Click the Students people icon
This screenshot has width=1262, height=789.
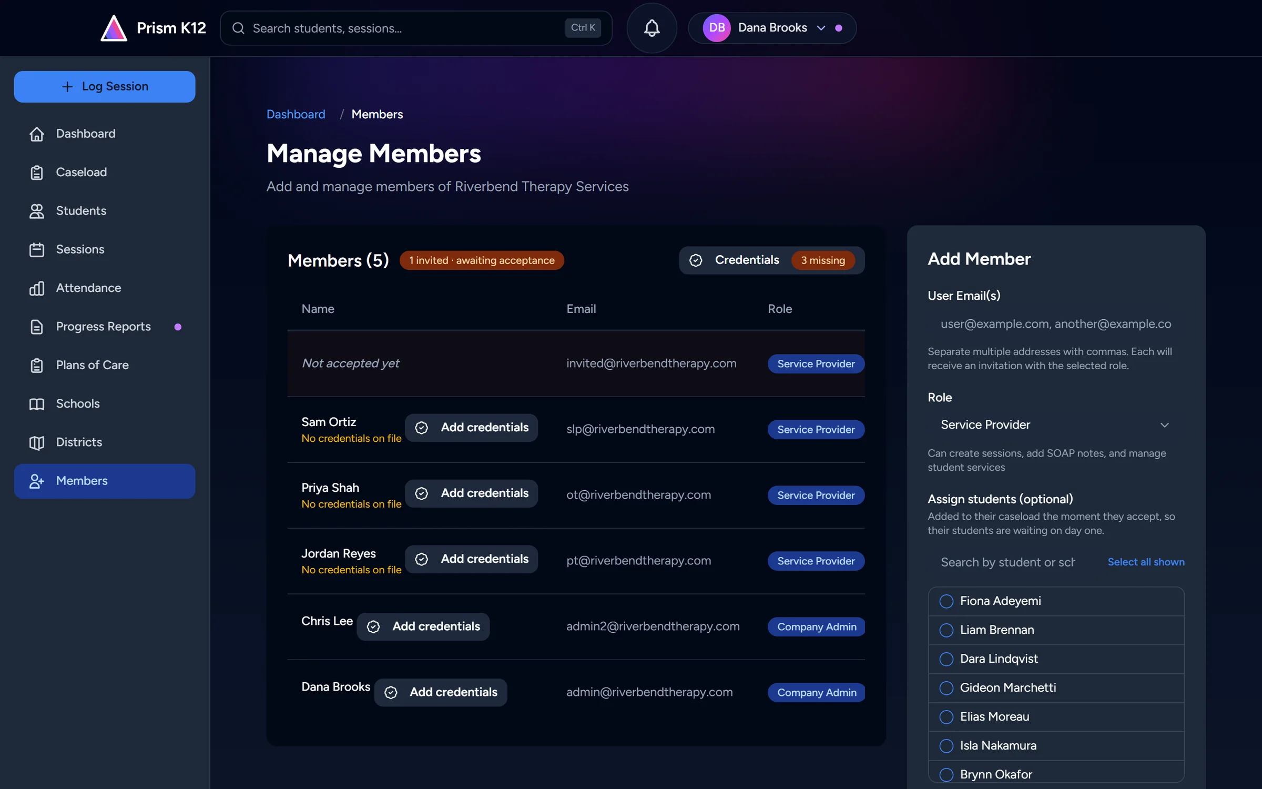tap(37, 210)
